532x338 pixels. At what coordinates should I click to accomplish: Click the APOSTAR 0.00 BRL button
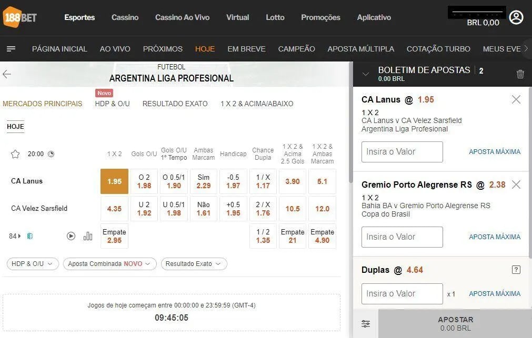click(x=455, y=324)
